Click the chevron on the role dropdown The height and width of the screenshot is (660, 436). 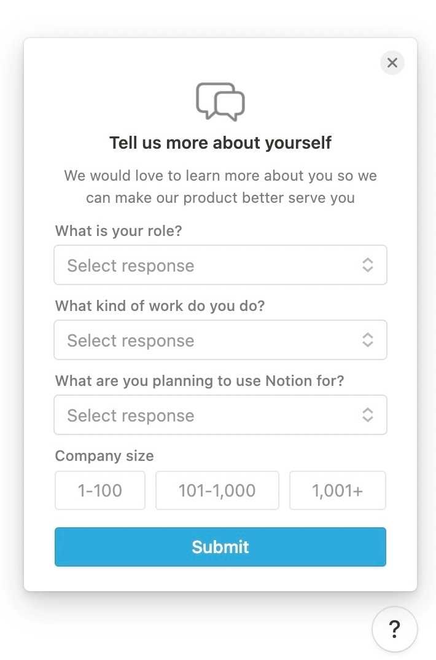point(367,265)
